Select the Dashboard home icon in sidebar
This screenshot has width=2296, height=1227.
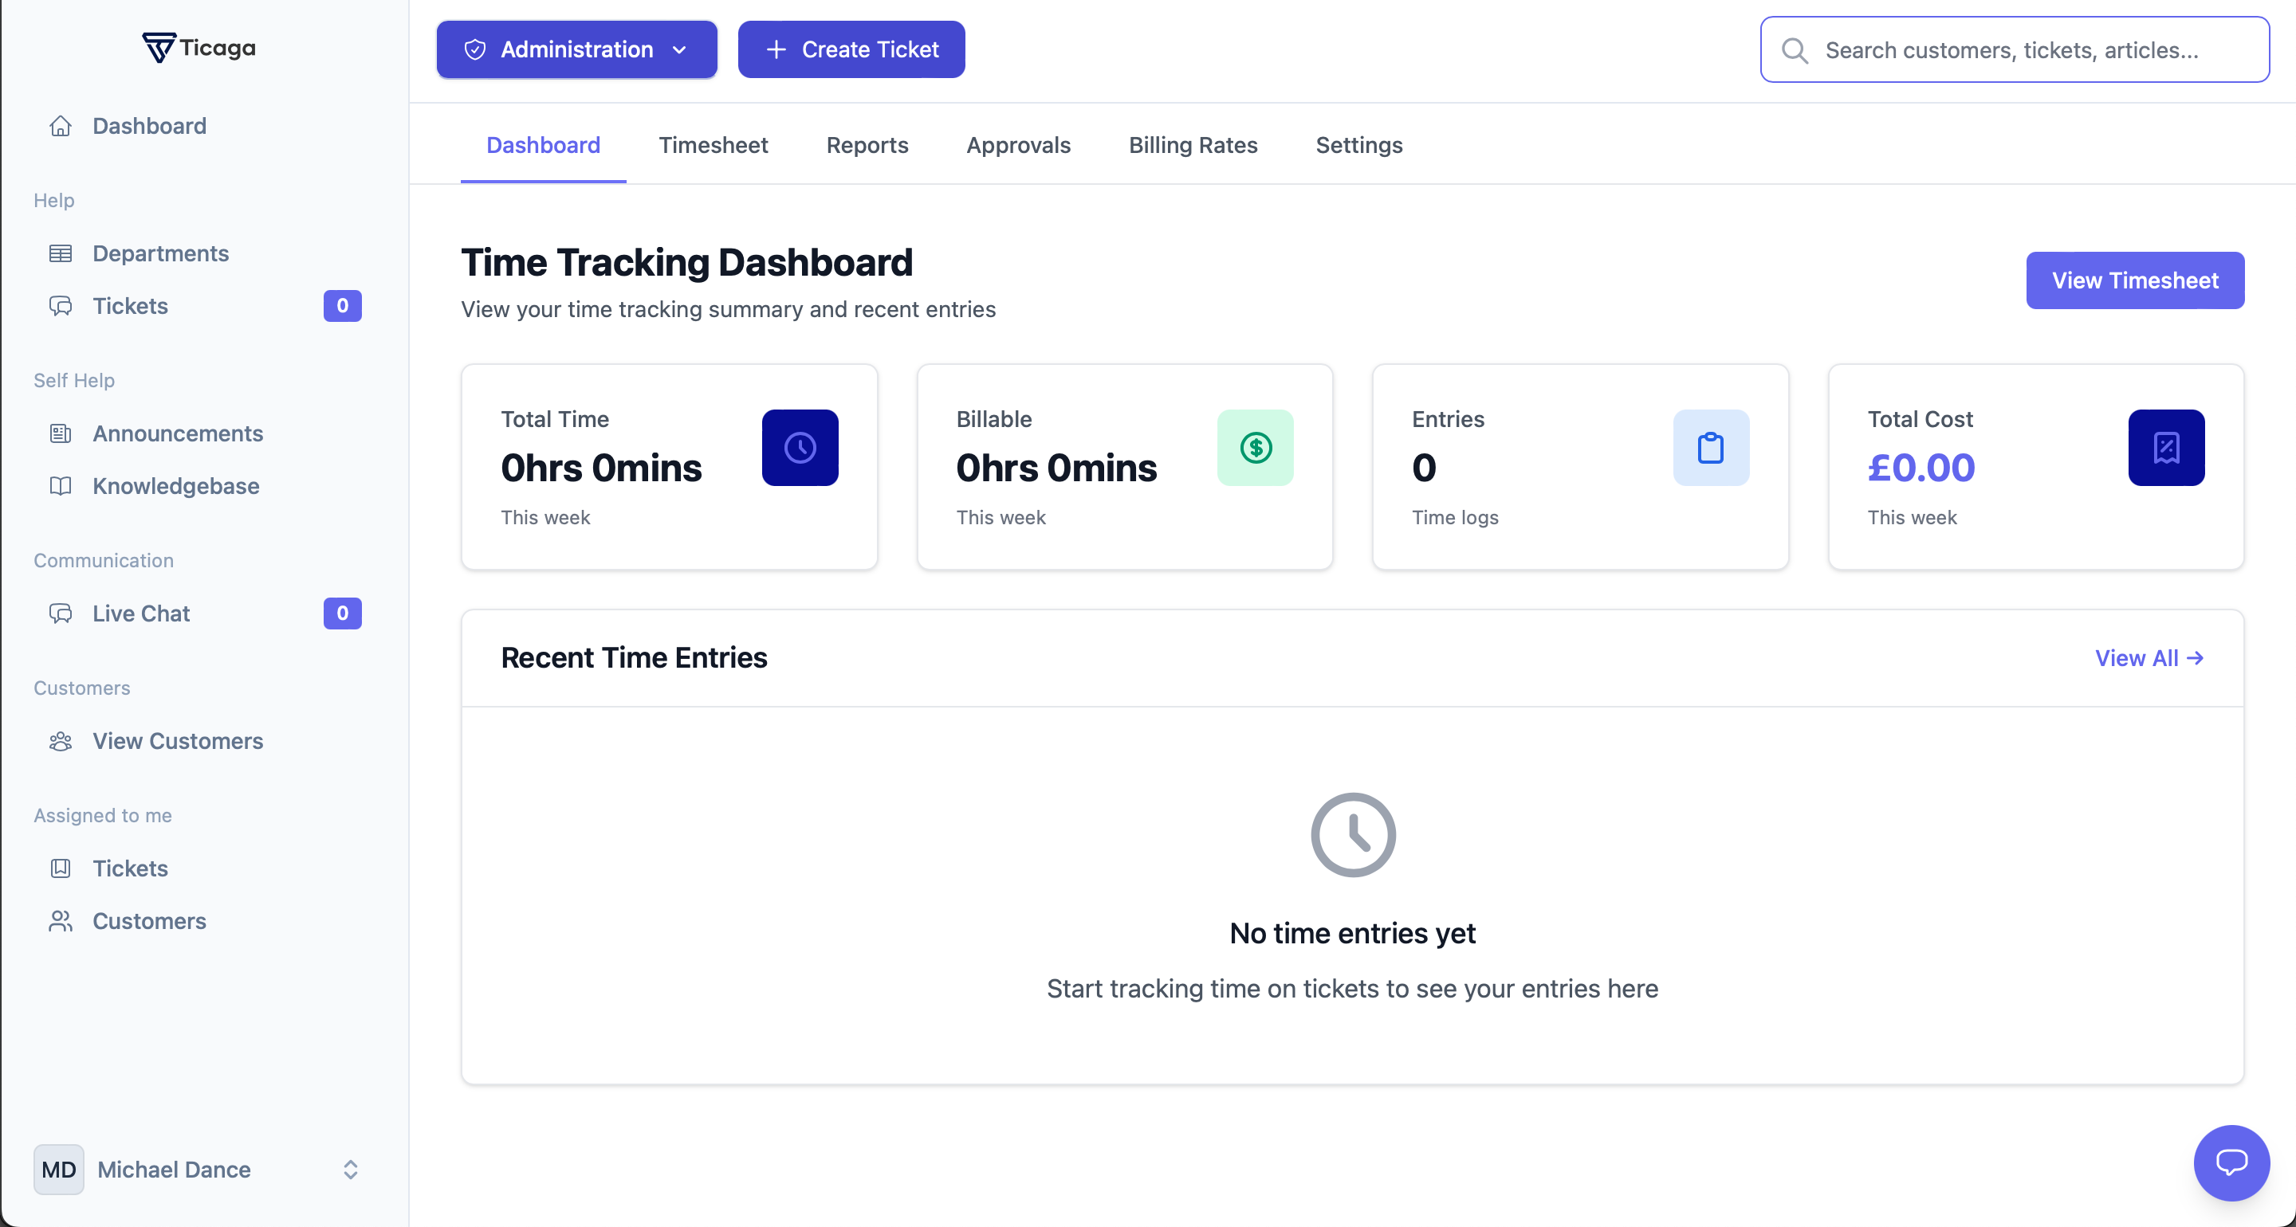pos(61,126)
